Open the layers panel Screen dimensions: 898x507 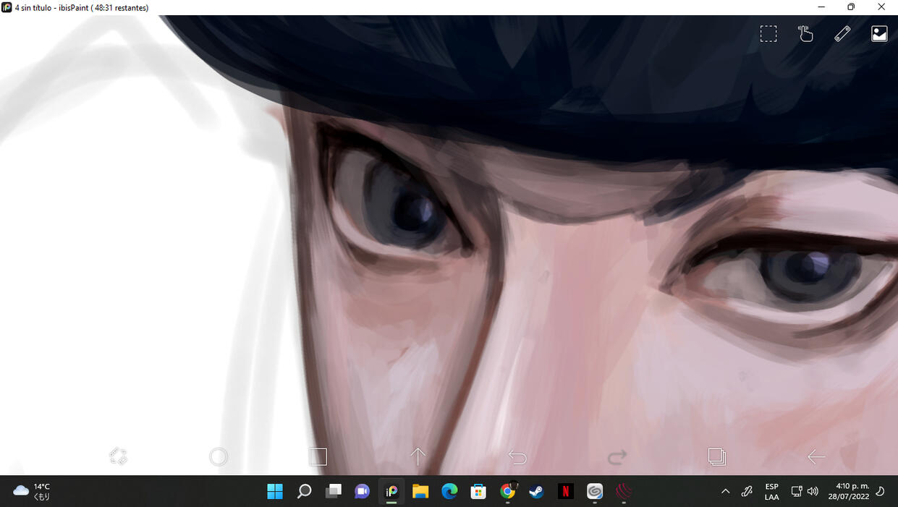click(x=716, y=456)
